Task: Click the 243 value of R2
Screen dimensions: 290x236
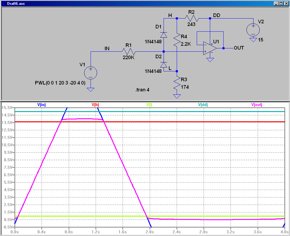Action: (x=191, y=24)
